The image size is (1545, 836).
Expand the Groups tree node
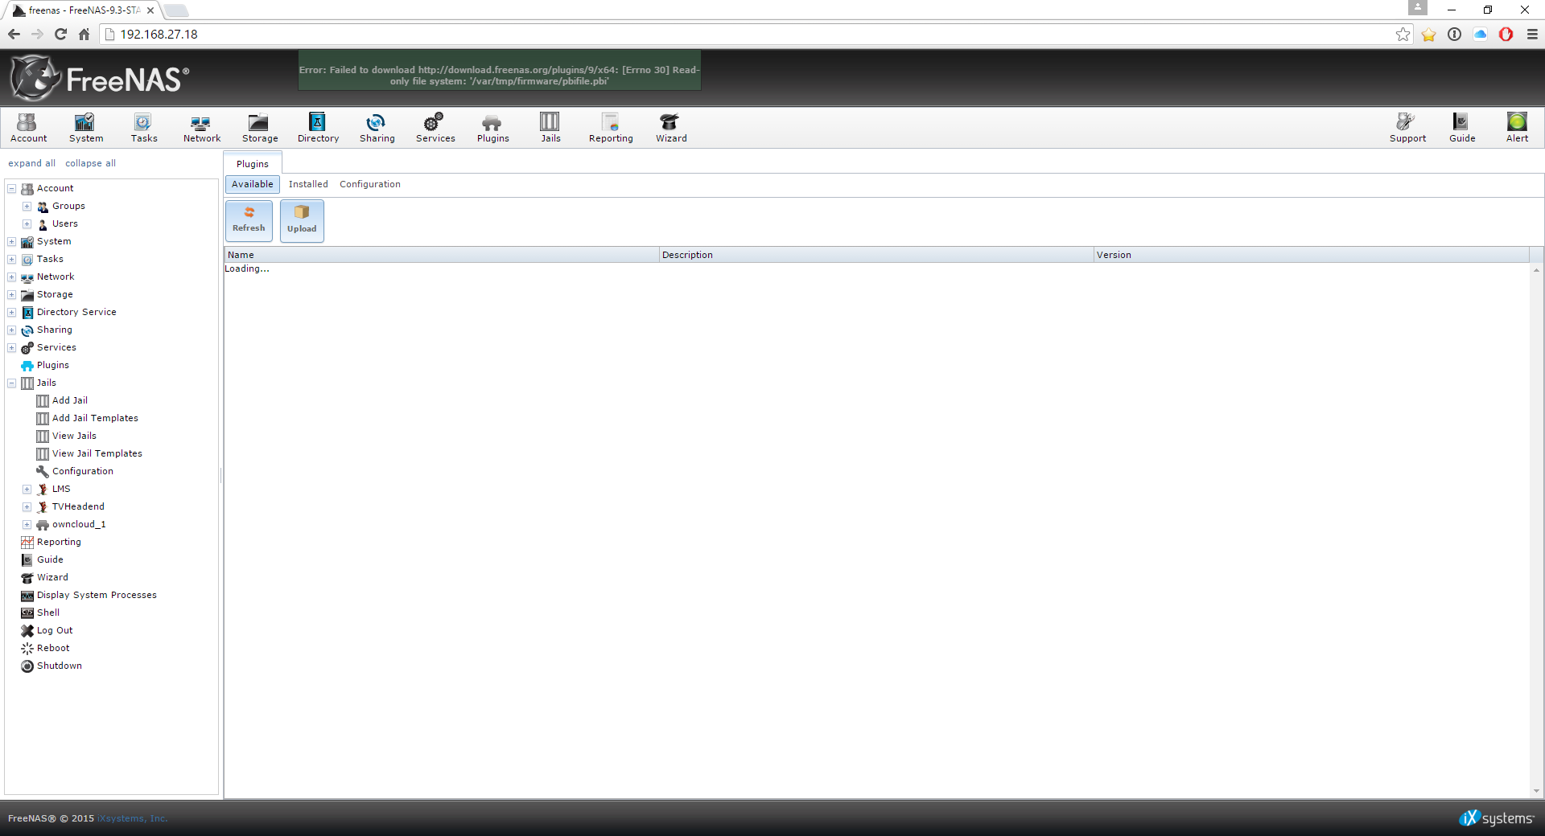[x=27, y=207]
